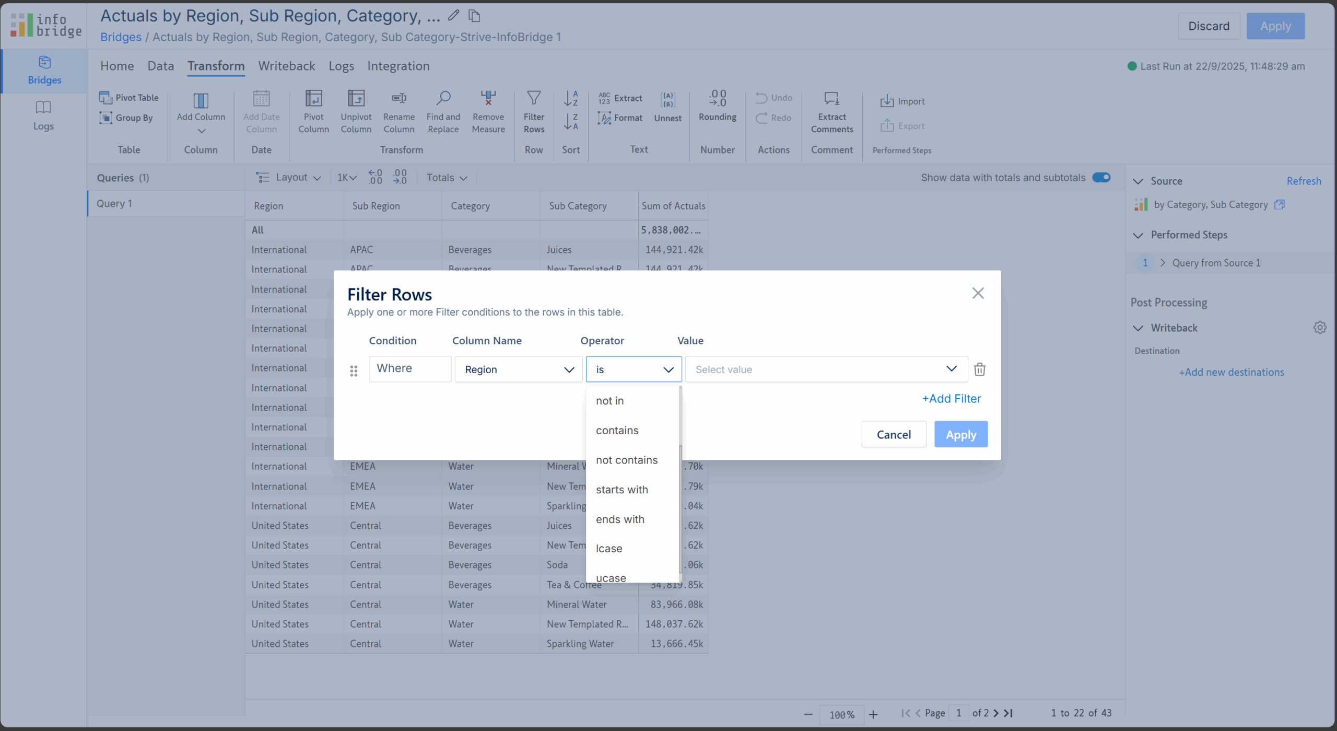Click the +Add Filter link
Screen dimensions: 1337x731
click(951, 399)
